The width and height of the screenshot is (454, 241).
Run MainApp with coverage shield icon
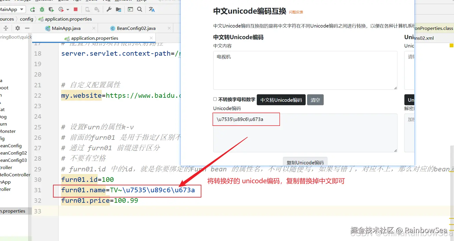(x=51, y=10)
